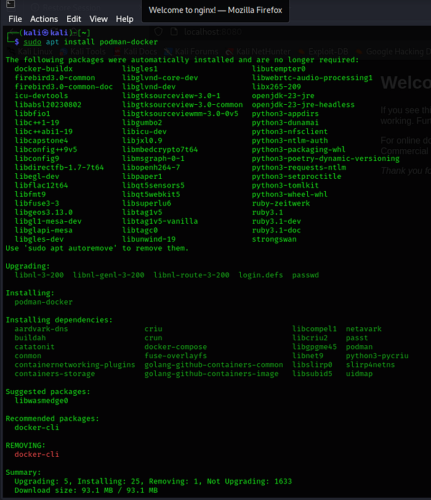Click the 'firebird3.0-common-doc' package name
Screen dimensions: 431x500
63,87
